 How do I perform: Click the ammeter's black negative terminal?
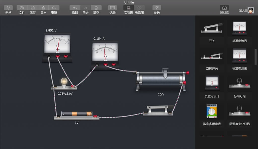97,65
